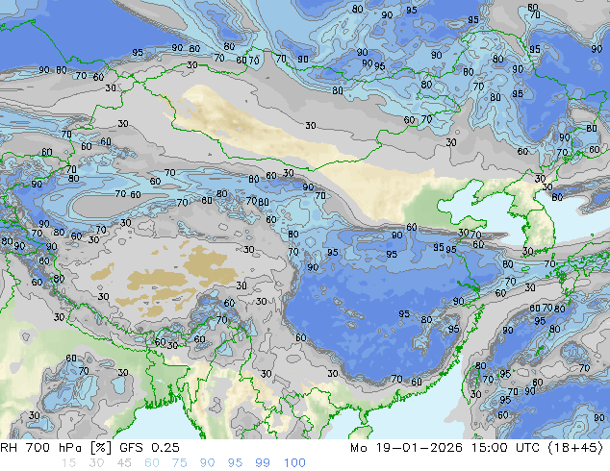Click the legend value 99
The height and width of the screenshot is (471, 610).
point(263,463)
